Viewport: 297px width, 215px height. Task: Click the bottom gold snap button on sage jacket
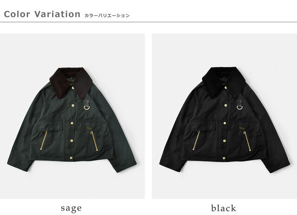point(71,158)
